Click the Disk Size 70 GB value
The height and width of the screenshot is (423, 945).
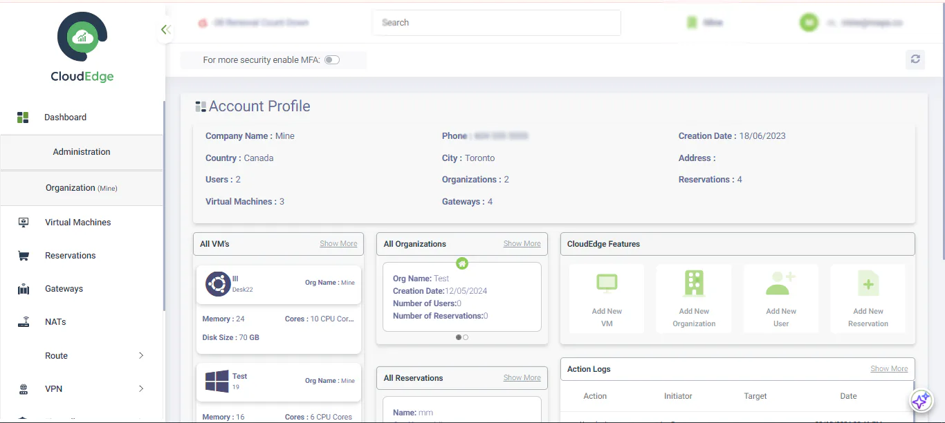(249, 338)
